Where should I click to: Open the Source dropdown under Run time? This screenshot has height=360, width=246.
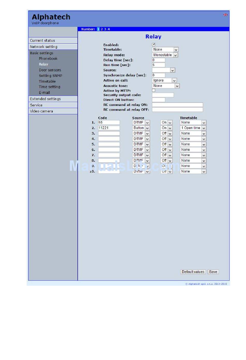164,70
